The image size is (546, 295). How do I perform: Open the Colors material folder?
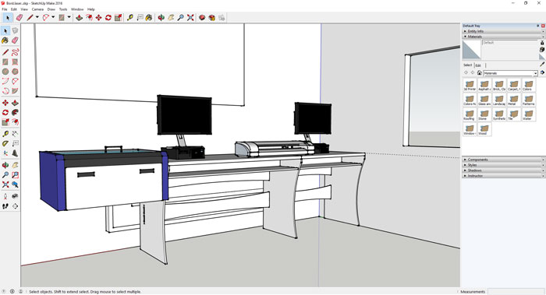click(528, 85)
